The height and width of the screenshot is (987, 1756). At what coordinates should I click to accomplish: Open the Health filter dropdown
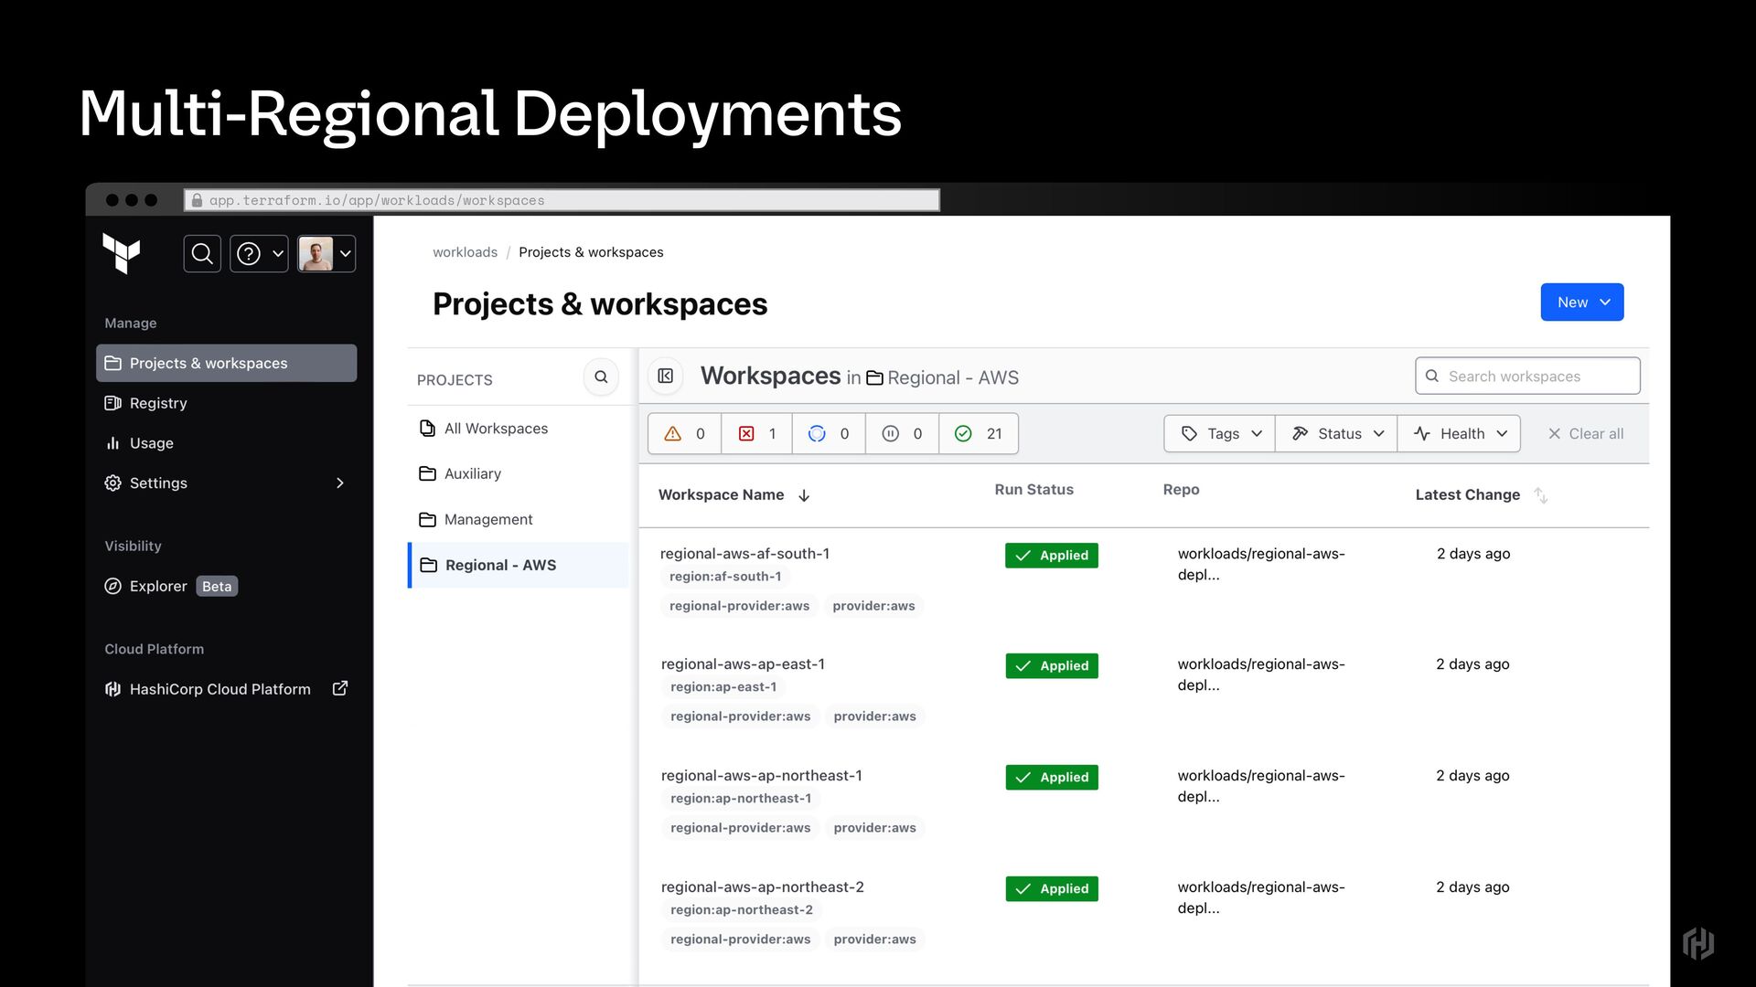[1459, 433]
